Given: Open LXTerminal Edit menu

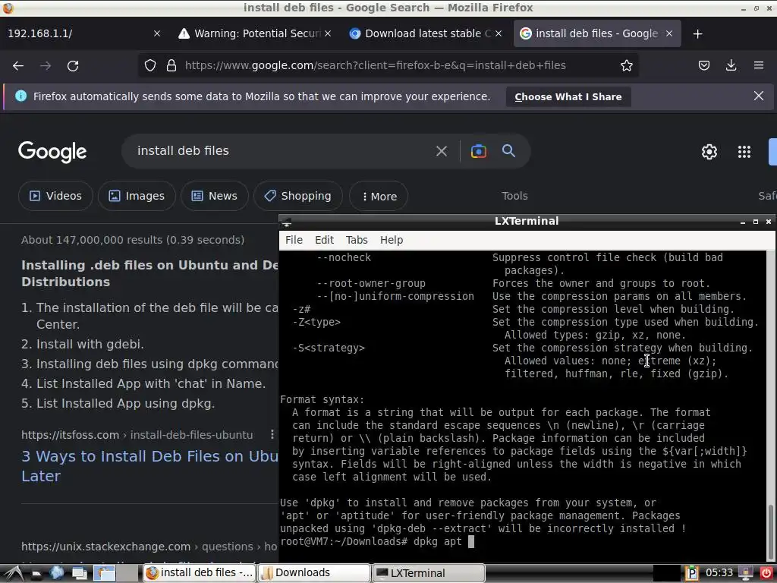Looking at the screenshot, I should (324, 240).
